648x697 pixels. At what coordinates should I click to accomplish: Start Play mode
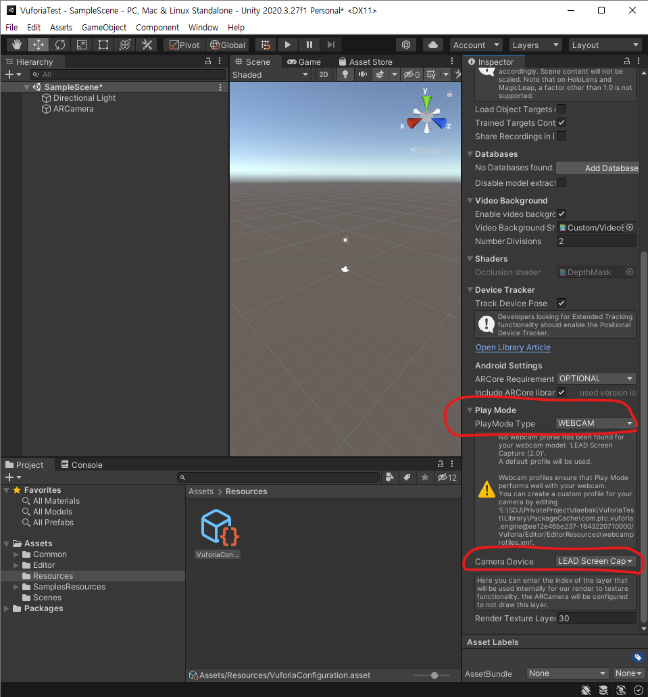point(288,45)
